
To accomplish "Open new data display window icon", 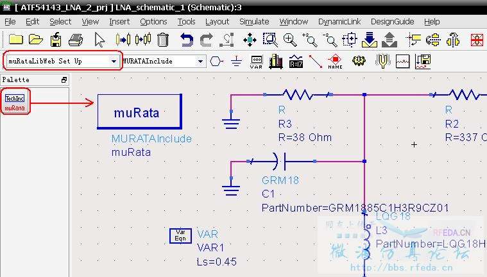I will [x=402, y=62].
